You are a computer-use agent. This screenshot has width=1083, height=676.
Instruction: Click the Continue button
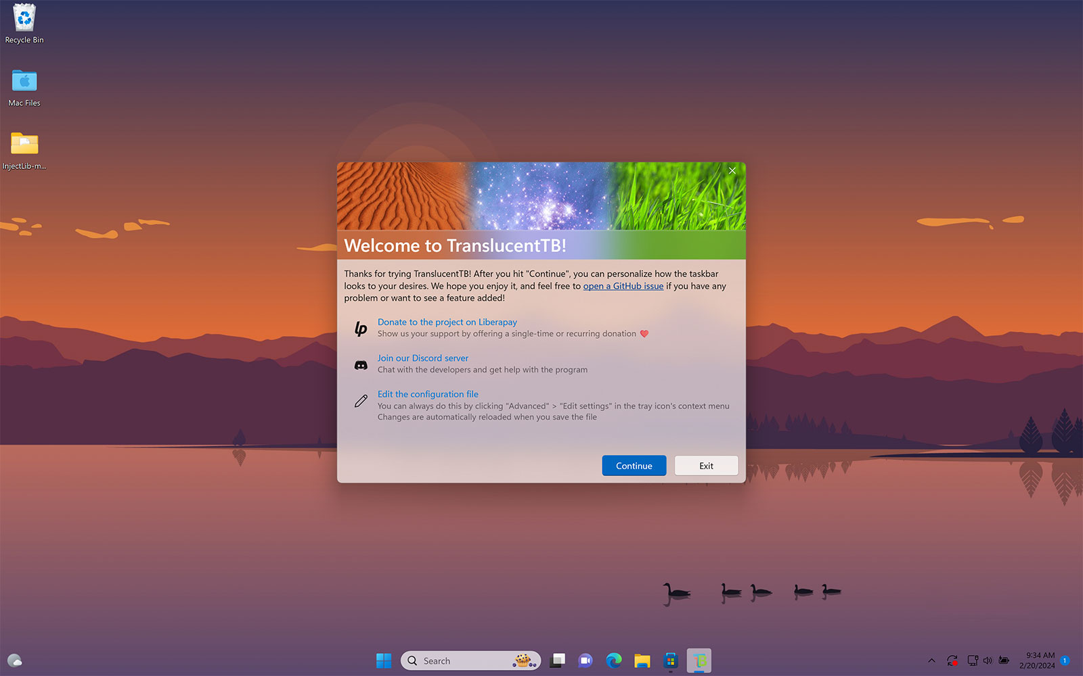pyautogui.click(x=634, y=466)
